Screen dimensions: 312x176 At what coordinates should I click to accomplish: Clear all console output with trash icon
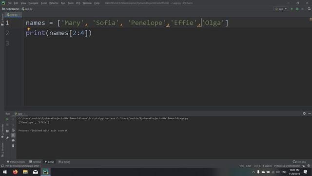pos(13,146)
